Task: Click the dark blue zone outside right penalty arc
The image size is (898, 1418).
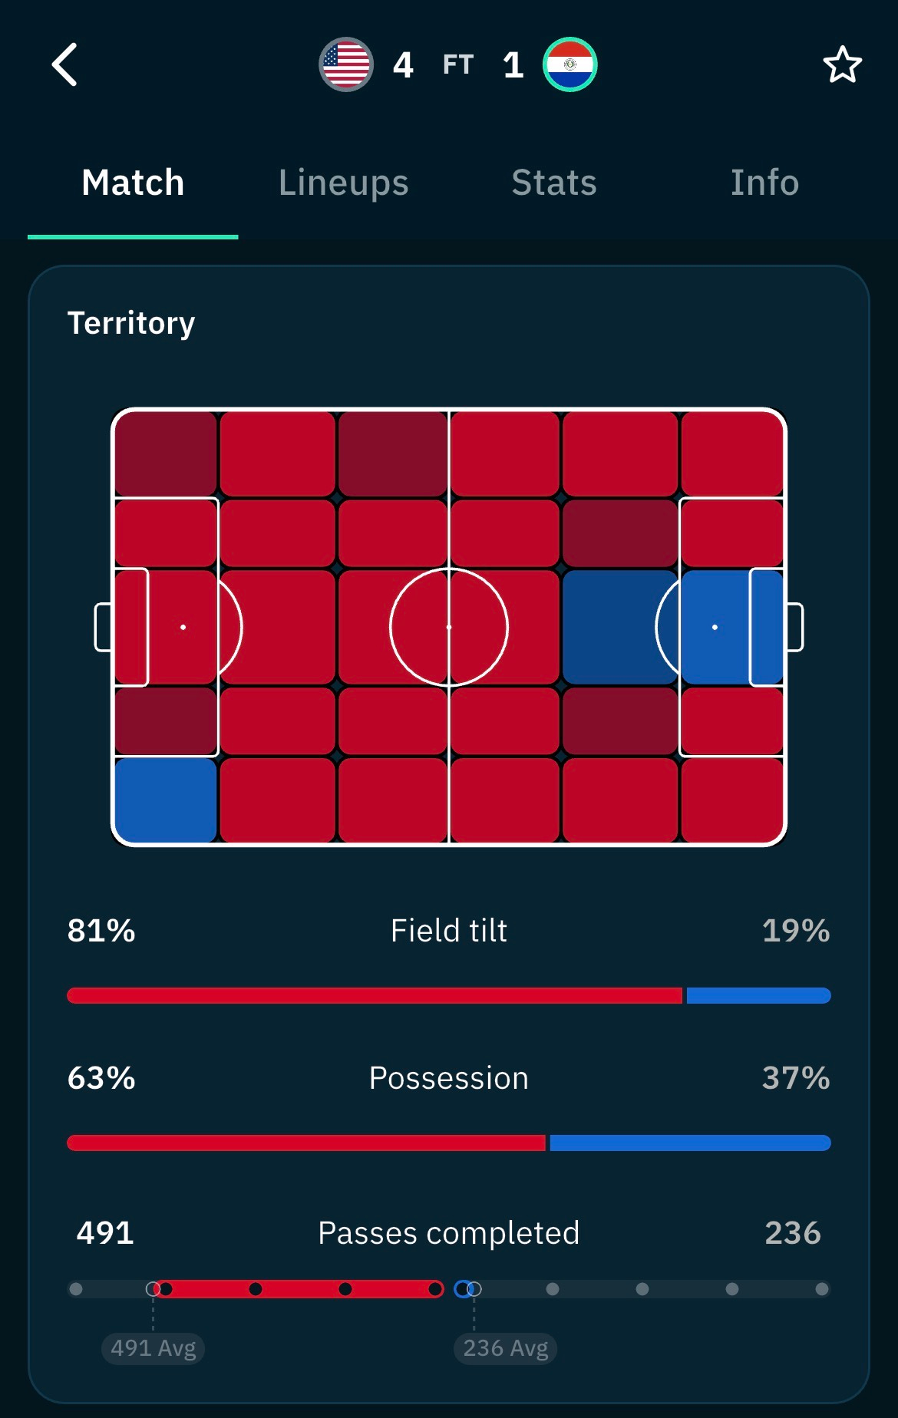Action: coord(619,627)
